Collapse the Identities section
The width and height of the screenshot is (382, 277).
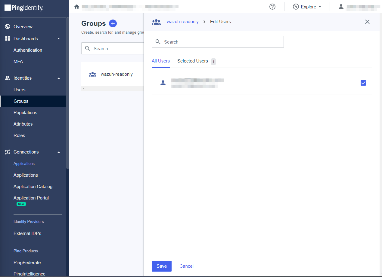(59, 78)
